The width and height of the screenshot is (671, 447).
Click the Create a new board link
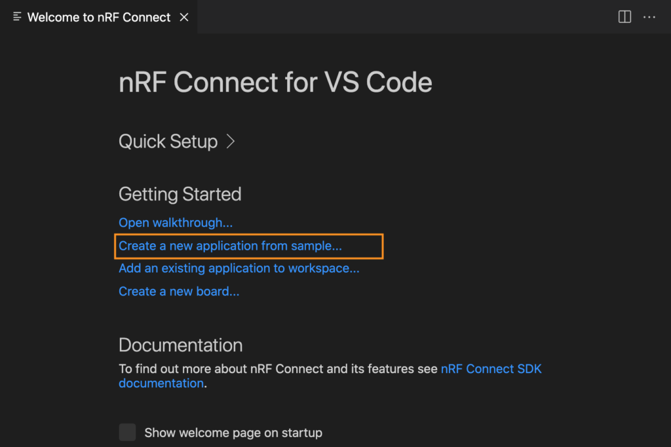pos(179,292)
